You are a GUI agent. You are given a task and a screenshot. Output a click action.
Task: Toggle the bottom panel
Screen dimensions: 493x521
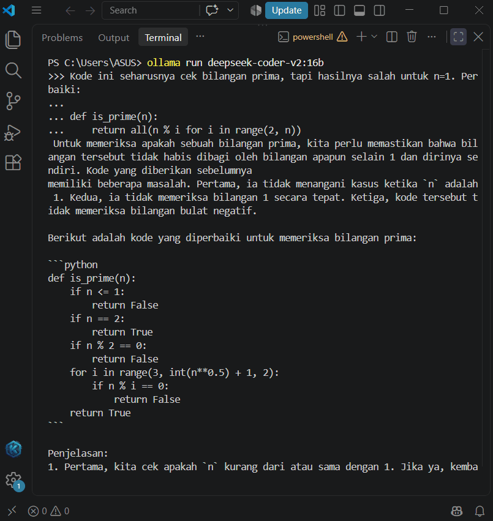[359, 10]
